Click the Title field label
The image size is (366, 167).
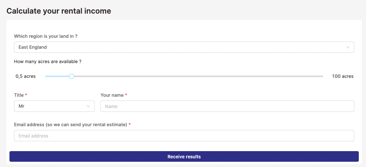click(x=19, y=95)
